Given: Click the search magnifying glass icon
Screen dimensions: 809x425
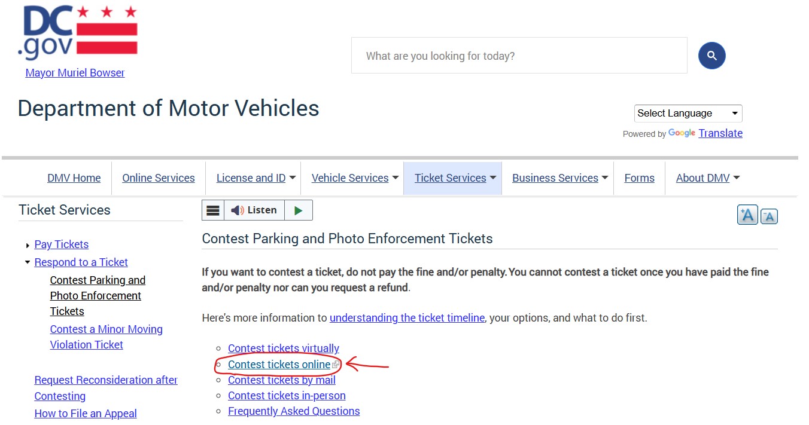Looking at the screenshot, I should [x=711, y=55].
